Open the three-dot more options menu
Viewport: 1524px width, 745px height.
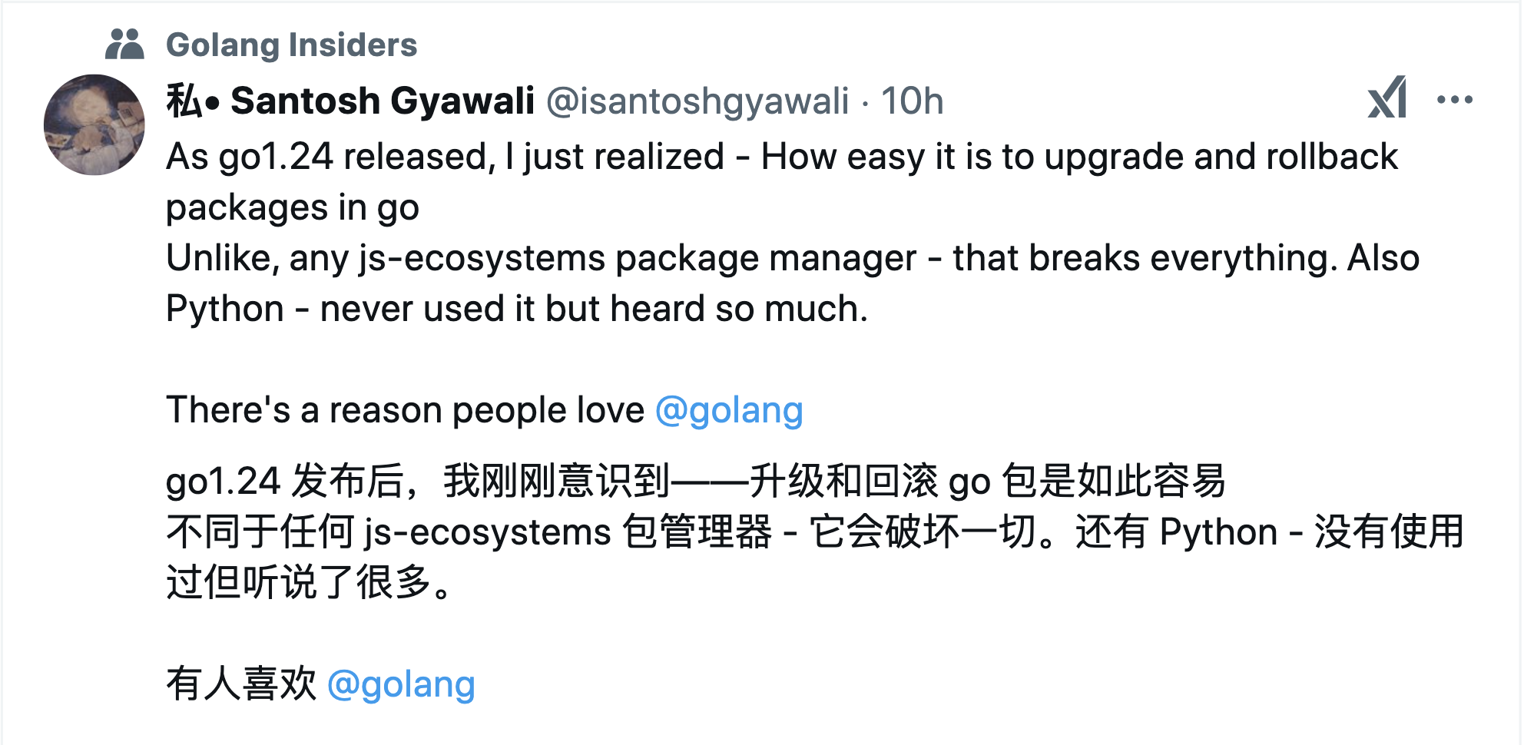click(1455, 100)
